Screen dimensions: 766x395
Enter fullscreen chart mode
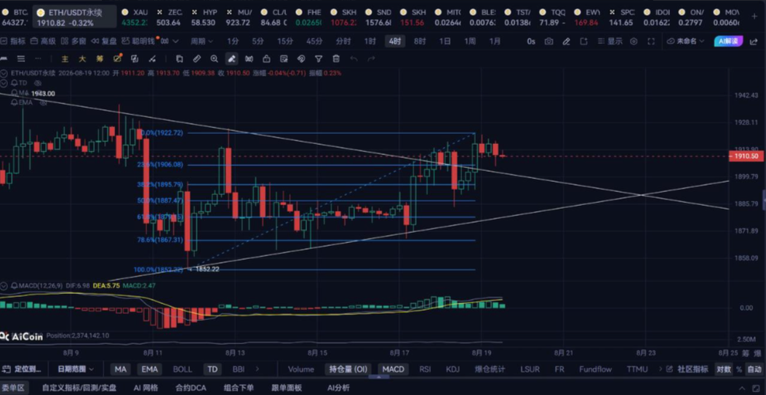(x=651, y=41)
